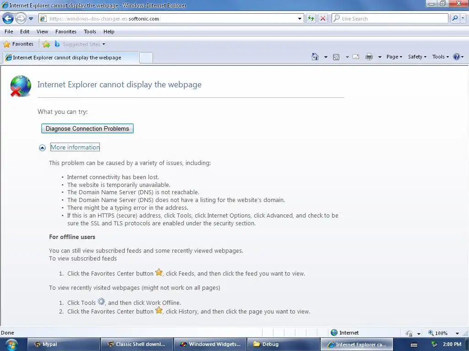Click the Read Mail icon
Screen dimensions: 469x351
click(356, 57)
